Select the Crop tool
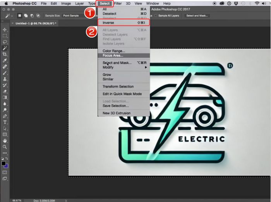The height and width of the screenshot is (202, 271). (x=5, y=54)
